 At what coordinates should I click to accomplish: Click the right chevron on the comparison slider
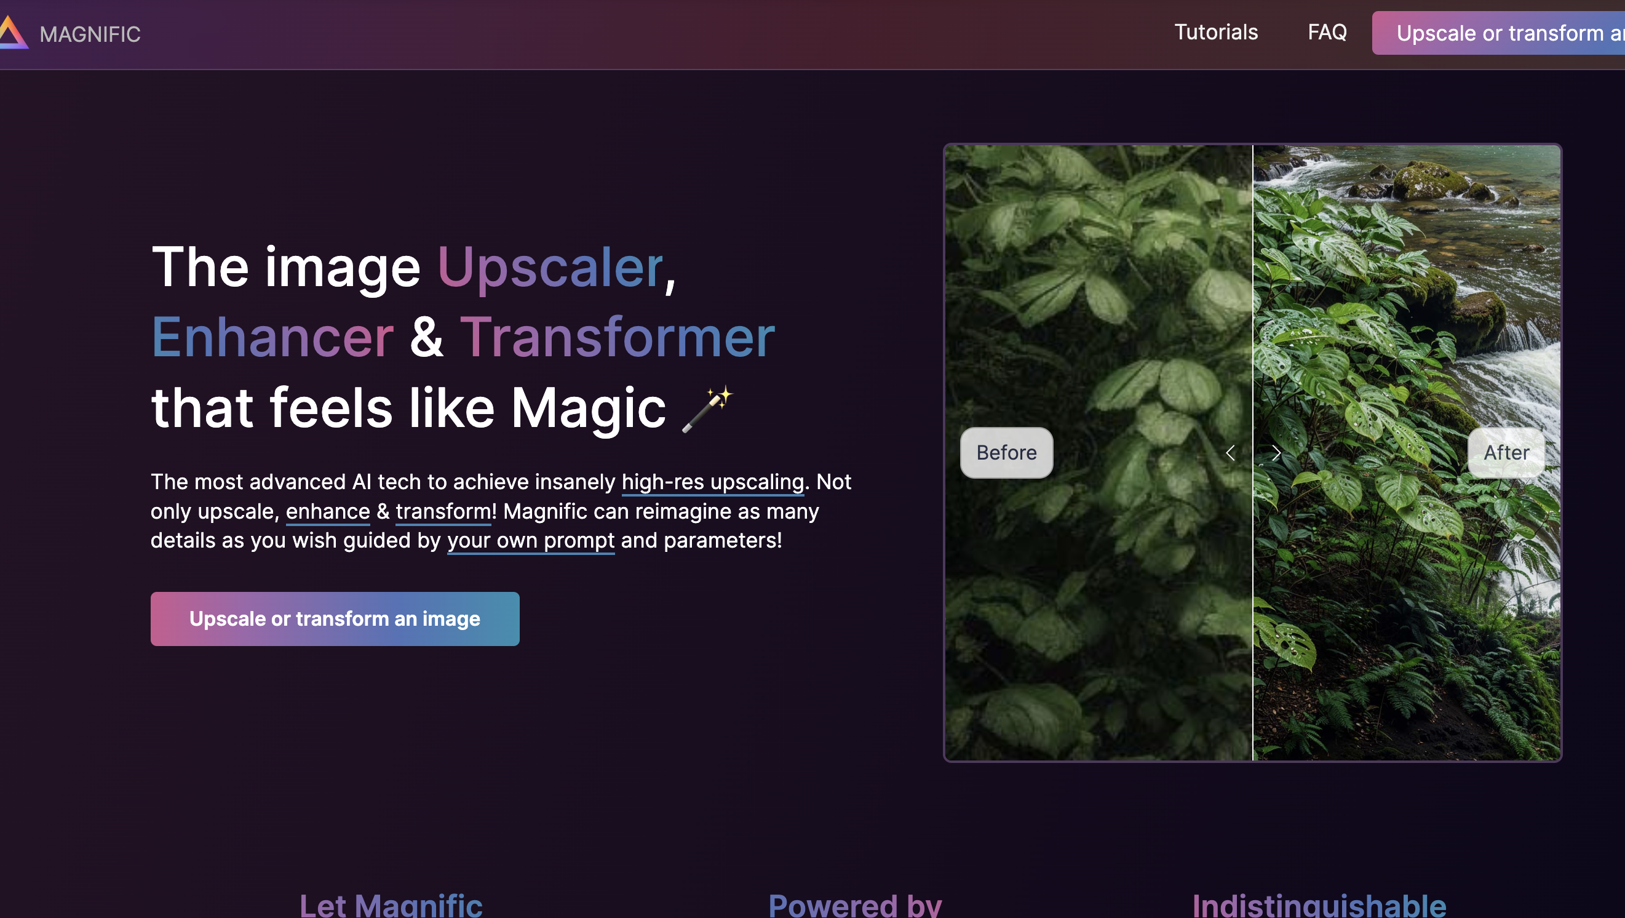[1276, 453]
